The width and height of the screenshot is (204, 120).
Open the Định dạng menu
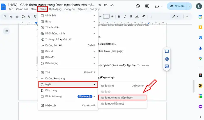click(55, 9)
